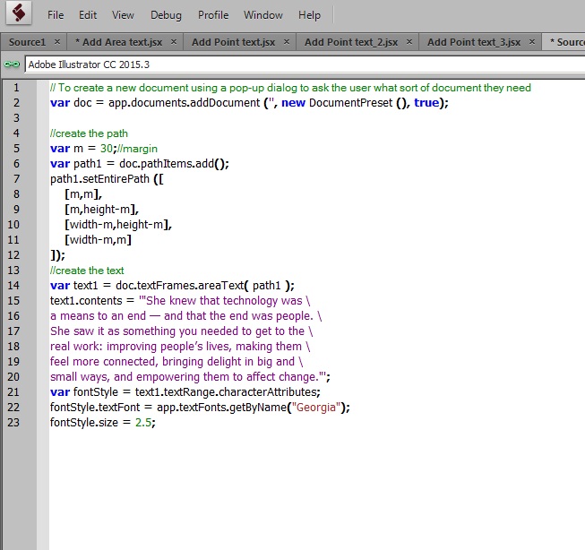
Task: Close the Add Point text_3.jsx tab
Action: [x=531, y=42]
